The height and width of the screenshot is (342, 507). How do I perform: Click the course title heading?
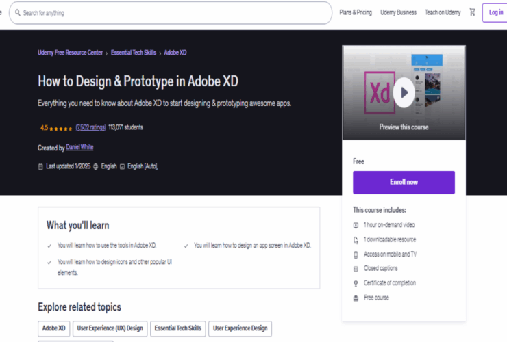point(138,81)
